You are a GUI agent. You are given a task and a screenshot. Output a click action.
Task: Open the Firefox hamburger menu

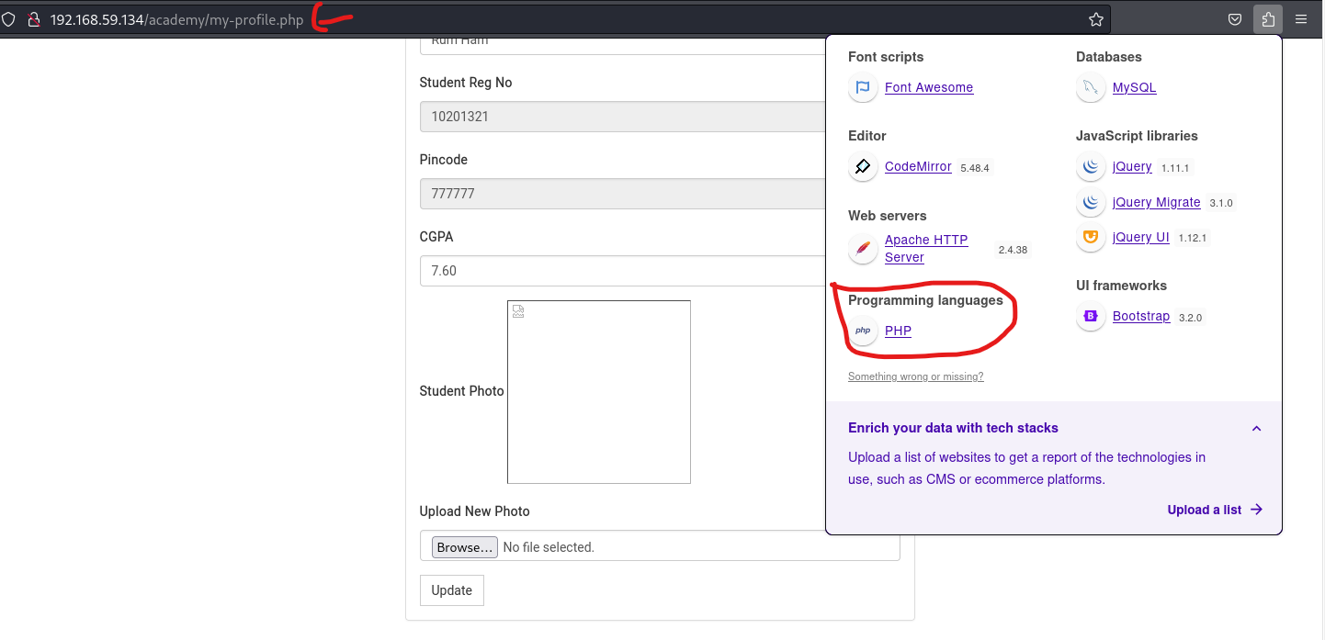click(1301, 19)
